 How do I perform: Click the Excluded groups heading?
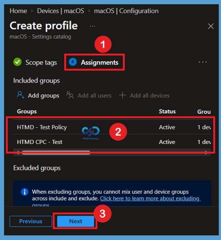[x=37, y=168]
